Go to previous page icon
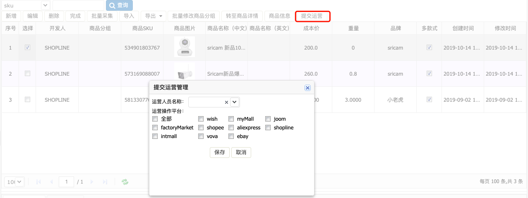This screenshot has height=198, width=528. pos(52,182)
